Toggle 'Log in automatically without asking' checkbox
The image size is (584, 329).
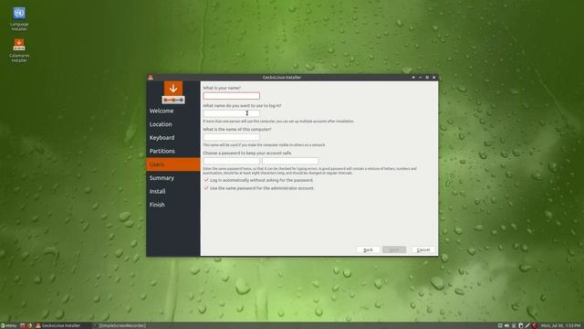(206, 180)
